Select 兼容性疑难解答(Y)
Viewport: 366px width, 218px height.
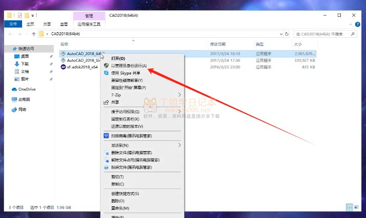pos(127,80)
